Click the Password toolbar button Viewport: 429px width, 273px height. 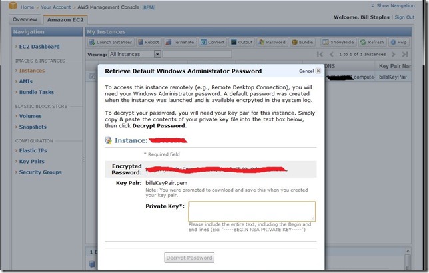click(272, 42)
